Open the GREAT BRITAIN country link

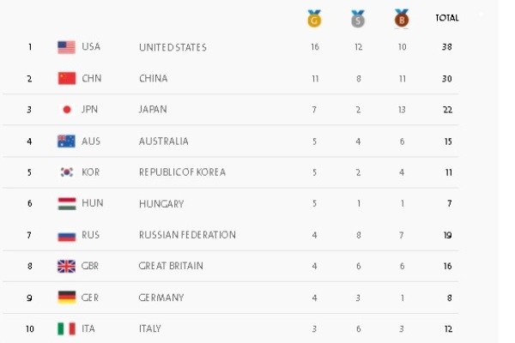(171, 266)
